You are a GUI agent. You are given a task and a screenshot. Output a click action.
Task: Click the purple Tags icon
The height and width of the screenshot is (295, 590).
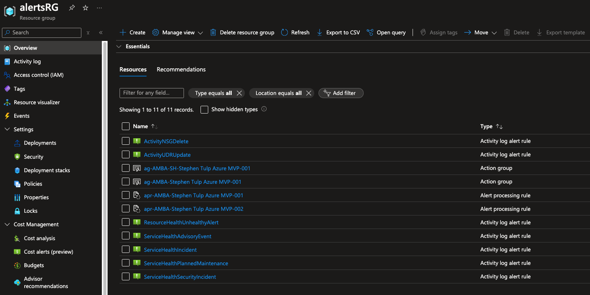click(7, 89)
